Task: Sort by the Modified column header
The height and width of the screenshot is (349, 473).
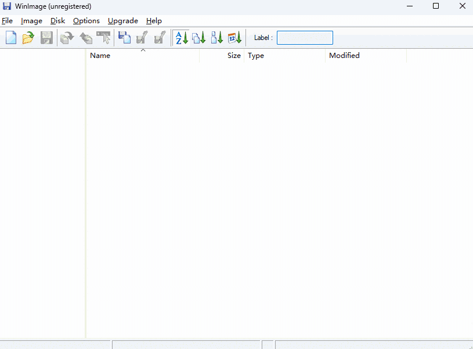Action: (344, 56)
